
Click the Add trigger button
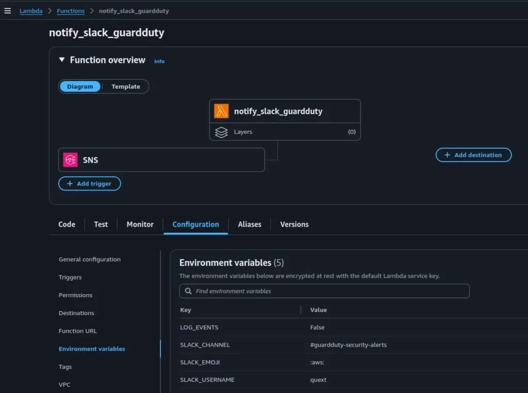tap(90, 184)
